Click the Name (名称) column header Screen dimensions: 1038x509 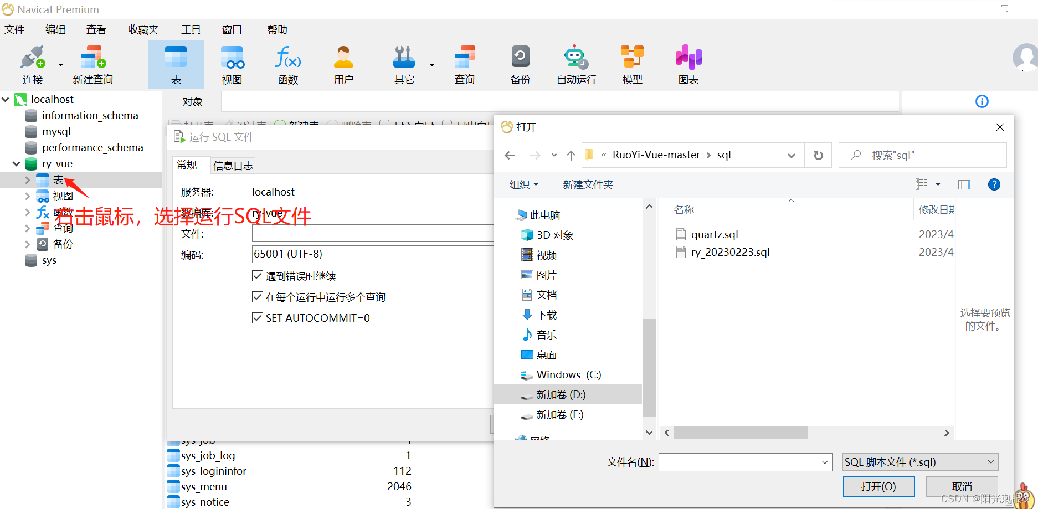(684, 210)
